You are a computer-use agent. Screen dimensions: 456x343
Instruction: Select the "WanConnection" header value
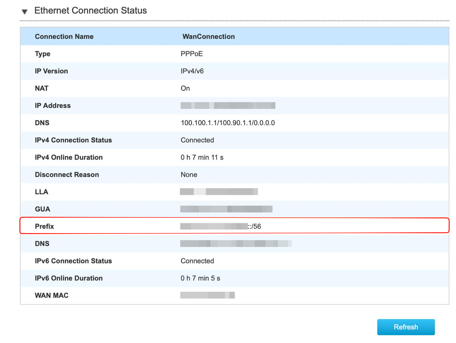(208, 37)
